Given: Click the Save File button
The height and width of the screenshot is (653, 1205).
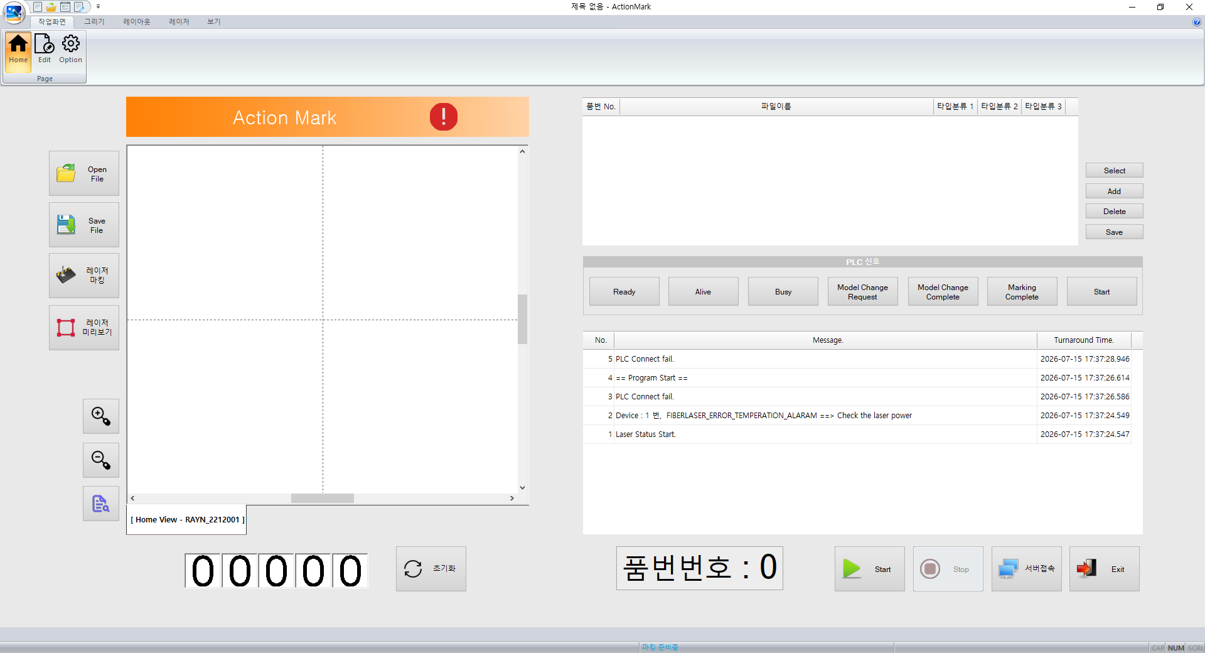Looking at the screenshot, I should (84, 225).
